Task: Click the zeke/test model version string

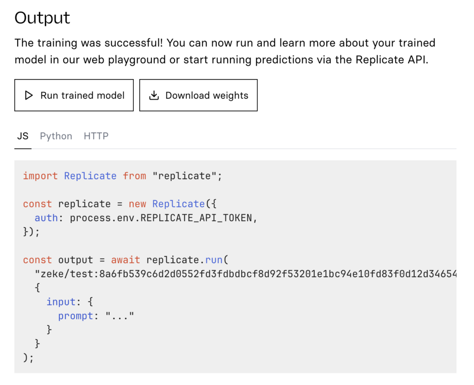Action: 245,274
